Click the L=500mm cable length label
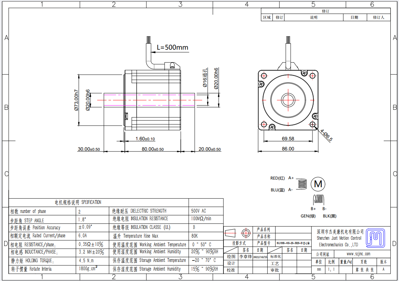The image size is (399, 281). pyautogui.click(x=172, y=48)
